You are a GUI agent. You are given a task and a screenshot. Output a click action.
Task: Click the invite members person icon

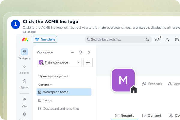[167, 40]
